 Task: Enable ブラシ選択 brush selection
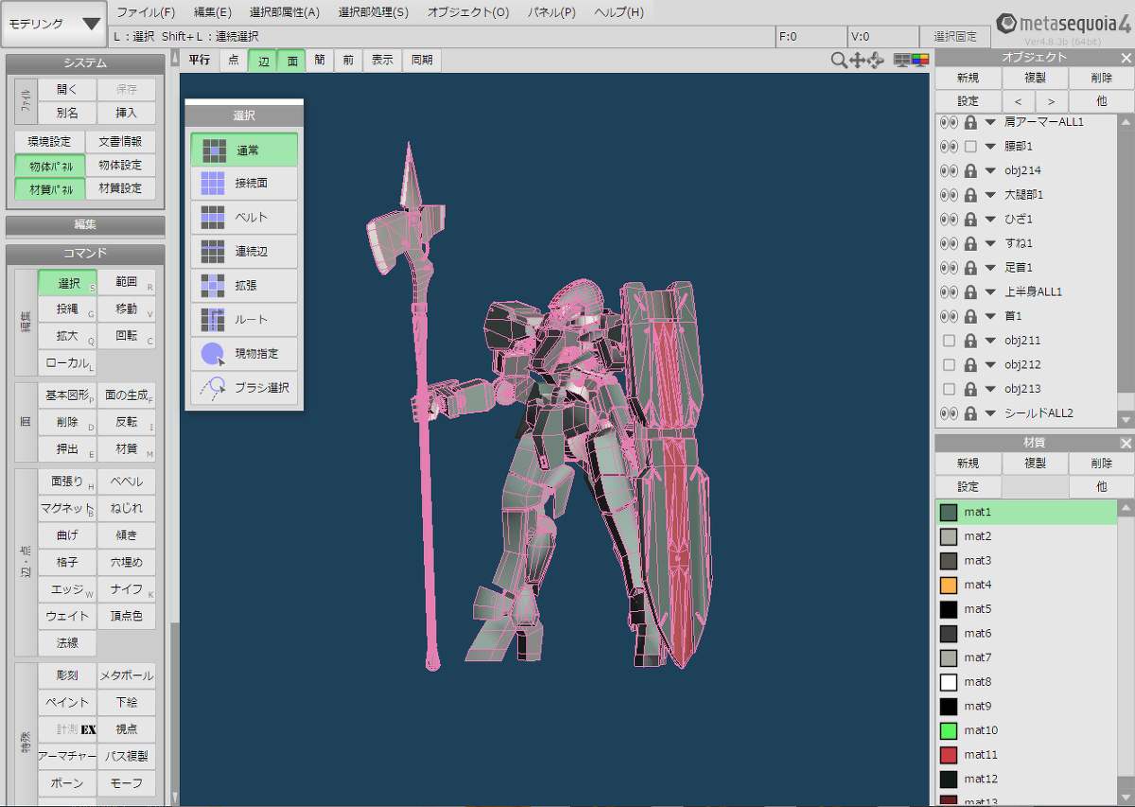click(244, 388)
